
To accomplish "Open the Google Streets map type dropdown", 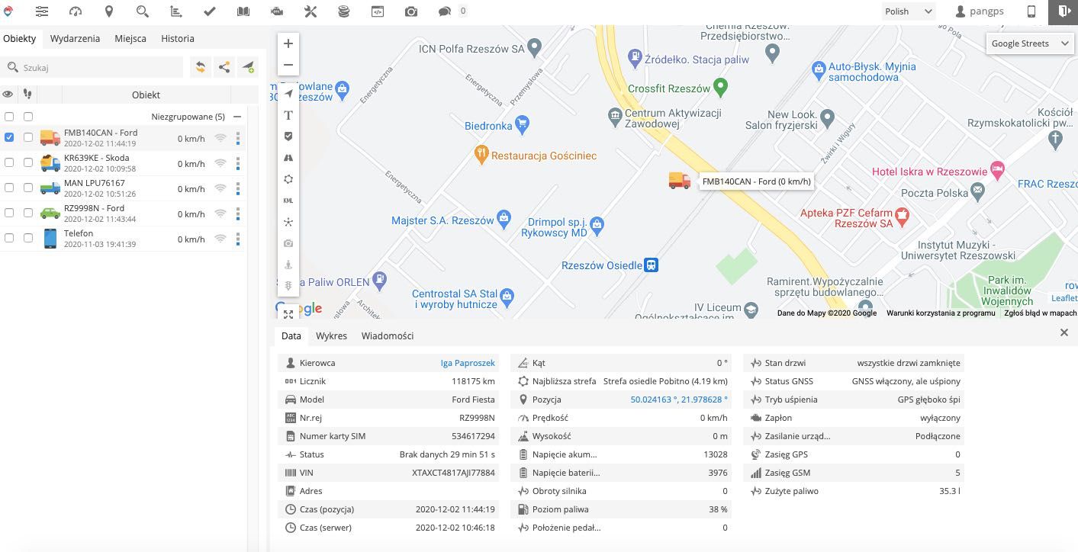I will (1031, 43).
